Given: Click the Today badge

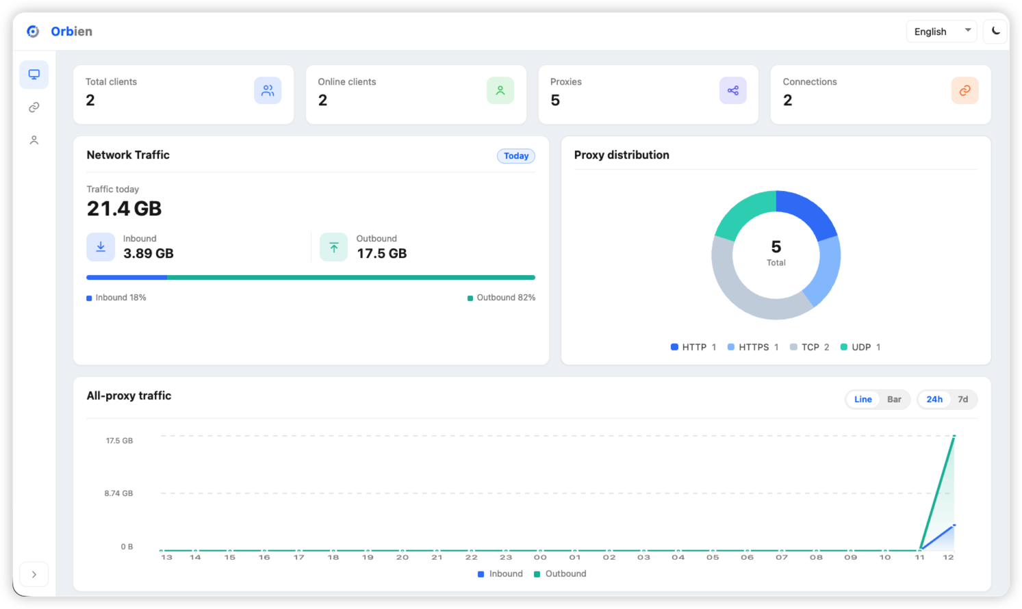Looking at the screenshot, I should pos(516,156).
